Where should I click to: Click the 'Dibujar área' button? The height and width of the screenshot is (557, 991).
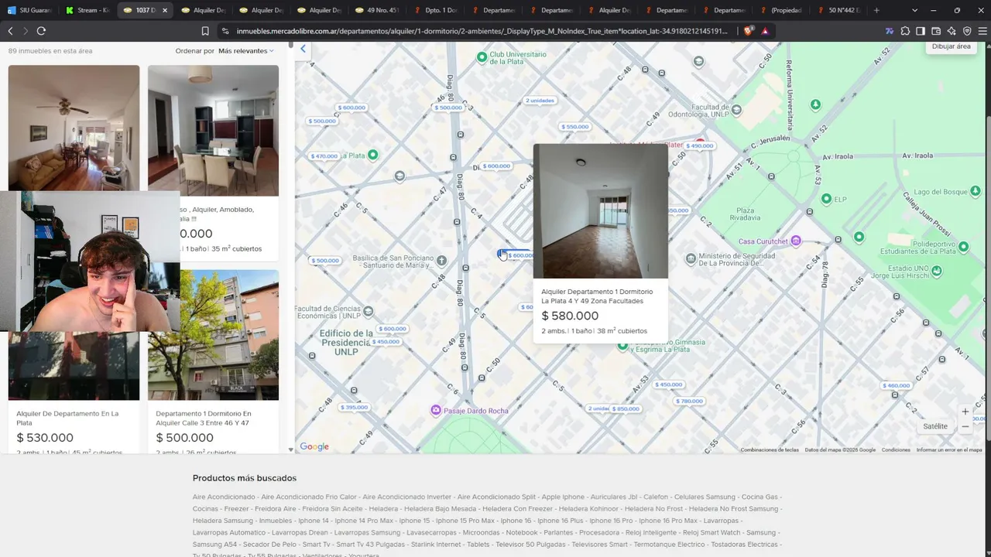click(x=951, y=46)
